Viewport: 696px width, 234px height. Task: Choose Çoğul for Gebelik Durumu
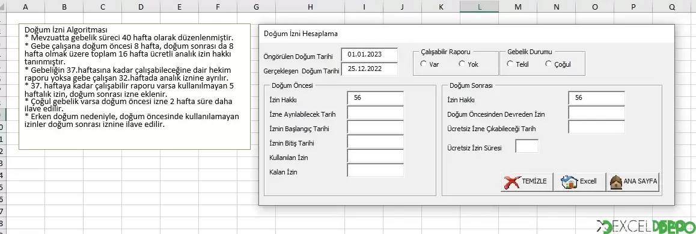548,64
